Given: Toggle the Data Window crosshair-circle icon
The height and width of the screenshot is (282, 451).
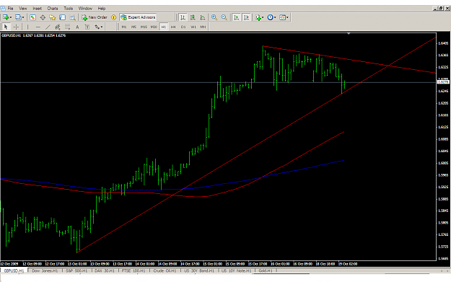Looking at the screenshot, I should tap(43, 17).
